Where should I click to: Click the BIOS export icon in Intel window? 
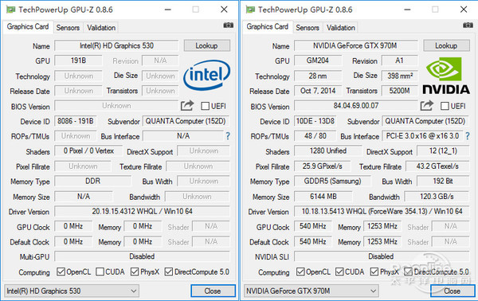[187, 106]
